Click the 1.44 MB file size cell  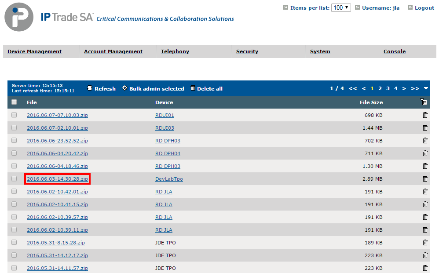[x=373, y=128]
